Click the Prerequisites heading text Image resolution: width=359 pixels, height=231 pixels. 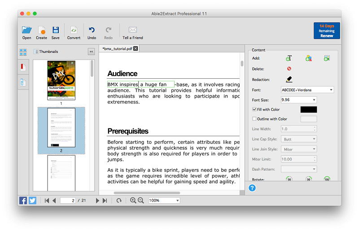128,131
